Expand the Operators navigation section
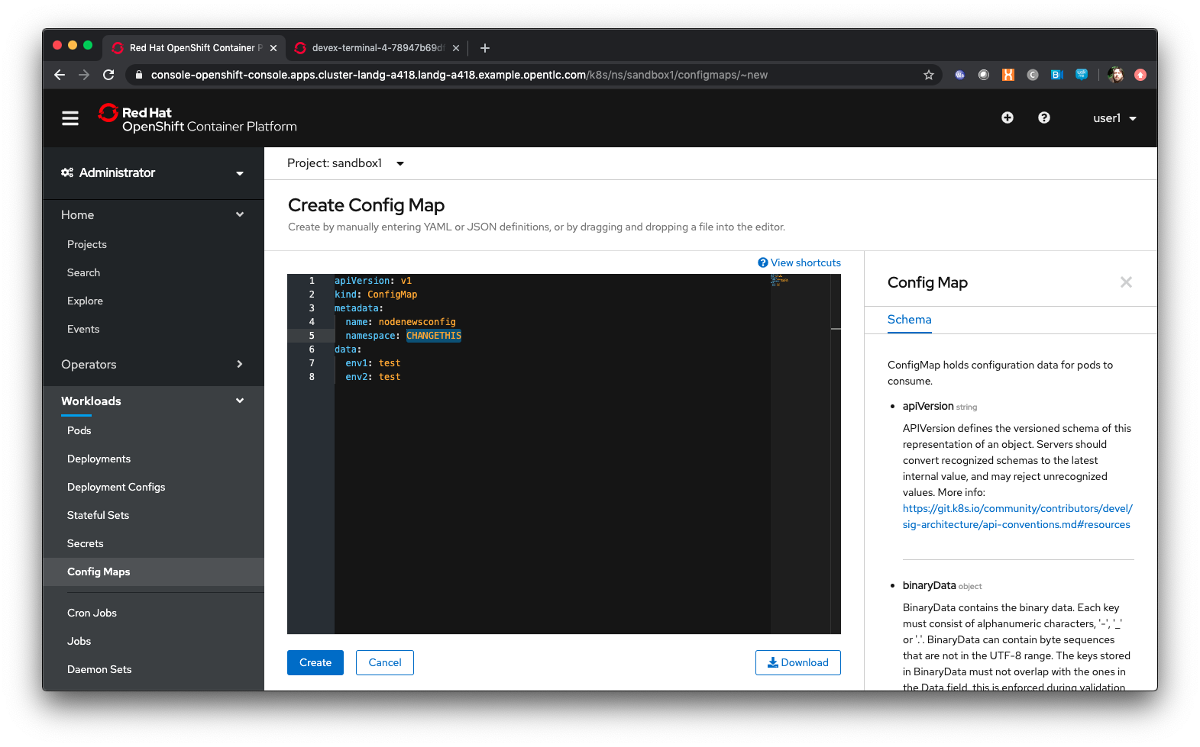Image resolution: width=1200 pixels, height=747 pixels. click(153, 365)
